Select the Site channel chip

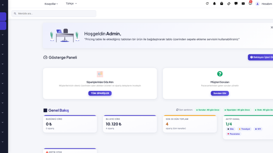point(230,129)
